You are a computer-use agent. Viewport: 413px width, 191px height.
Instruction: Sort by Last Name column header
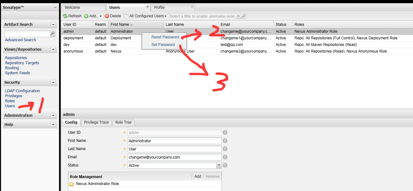[x=191, y=25]
